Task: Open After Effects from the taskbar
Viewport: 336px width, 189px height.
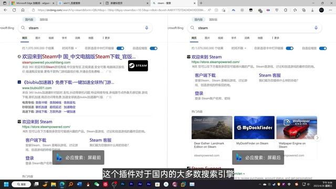Action: pos(140,184)
